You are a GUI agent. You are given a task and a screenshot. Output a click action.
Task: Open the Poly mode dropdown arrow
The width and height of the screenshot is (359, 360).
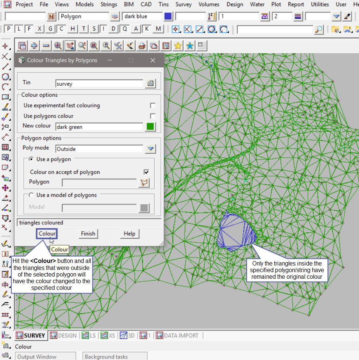point(150,149)
